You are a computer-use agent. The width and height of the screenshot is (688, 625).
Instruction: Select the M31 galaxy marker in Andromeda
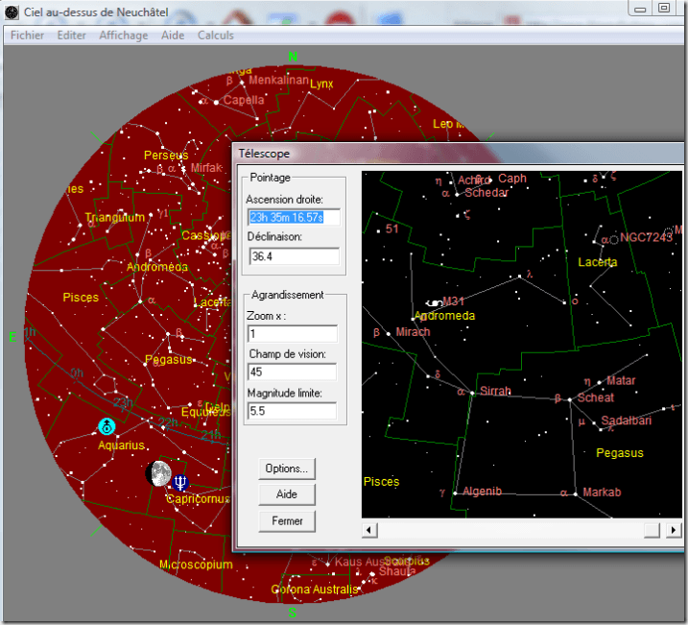coord(437,303)
